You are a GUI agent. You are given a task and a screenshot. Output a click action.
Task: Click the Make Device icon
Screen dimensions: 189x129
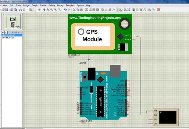tap(106, 10)
